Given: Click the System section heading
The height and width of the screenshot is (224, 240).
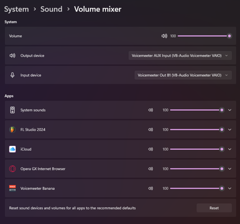Looking at the screenshot, I should pos(11,22).
